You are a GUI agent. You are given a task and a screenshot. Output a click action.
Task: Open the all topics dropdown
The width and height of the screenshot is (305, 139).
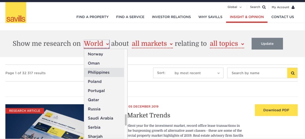tap(227, 44)
